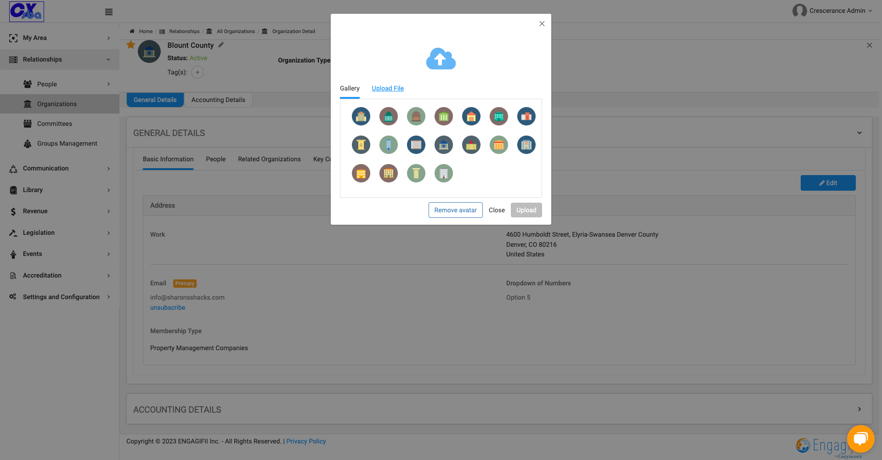Screen dimensions: 882x460
Task: Pick the blue skyscraper tower avatar
Action: 389,145
